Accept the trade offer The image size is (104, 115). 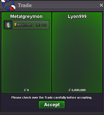52,105
